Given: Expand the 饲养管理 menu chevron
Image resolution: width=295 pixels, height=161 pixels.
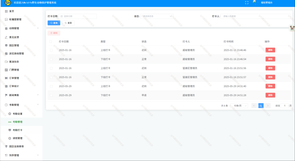Looking at the screenshot, I should (x=38, y=155).
